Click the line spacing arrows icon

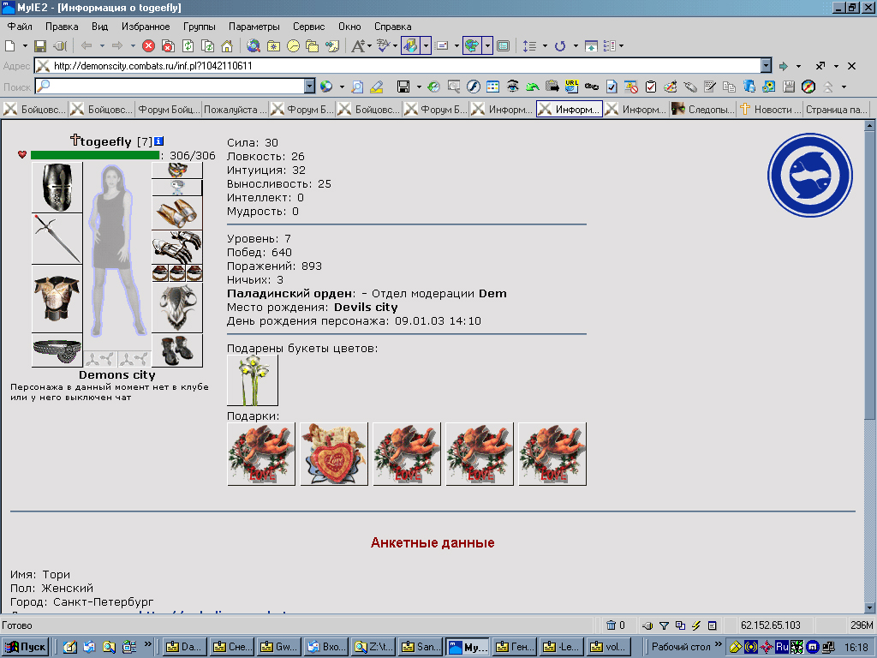click(529, 46)
